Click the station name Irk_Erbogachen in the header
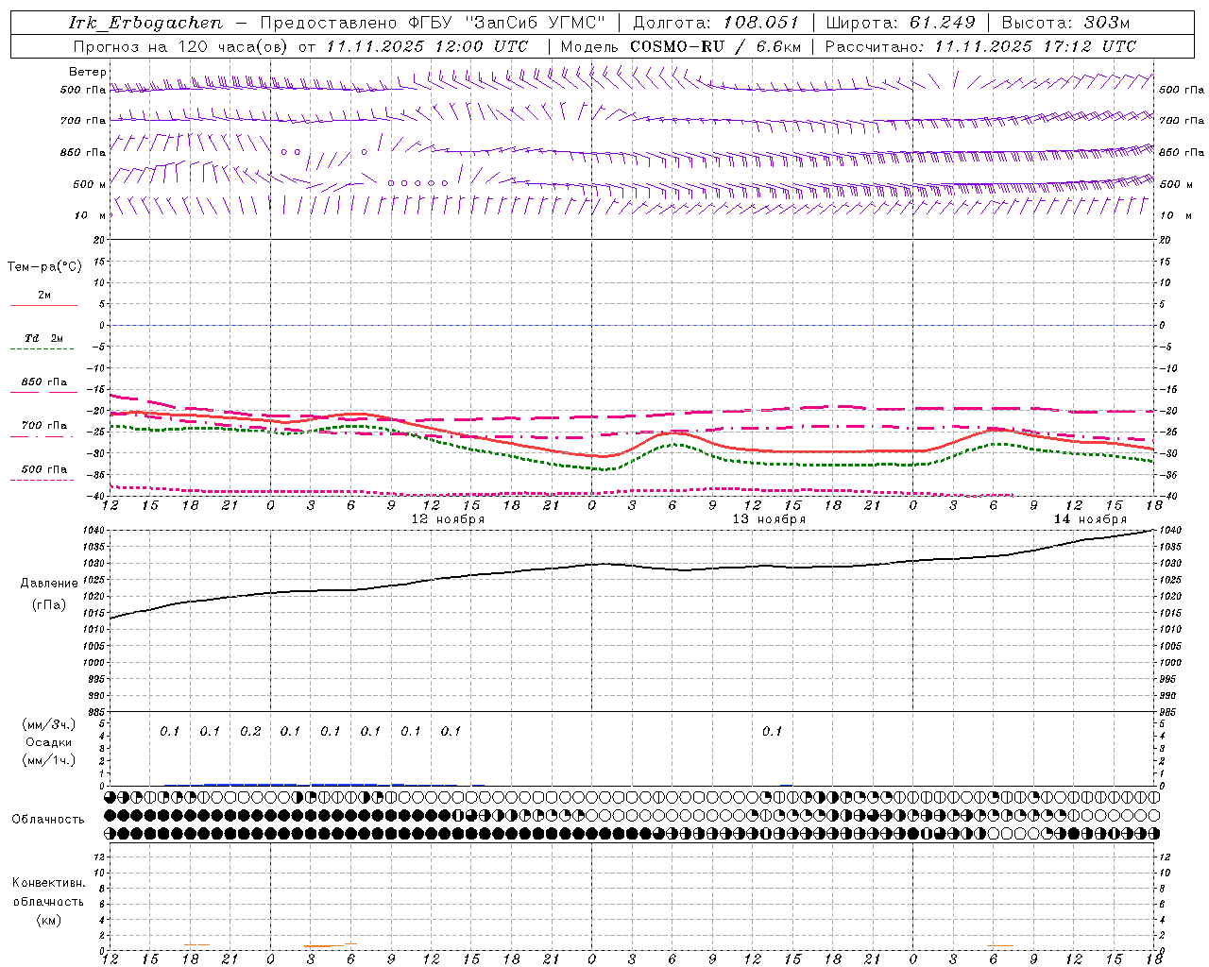This screenshot has height=967, width=1209. 146,23
